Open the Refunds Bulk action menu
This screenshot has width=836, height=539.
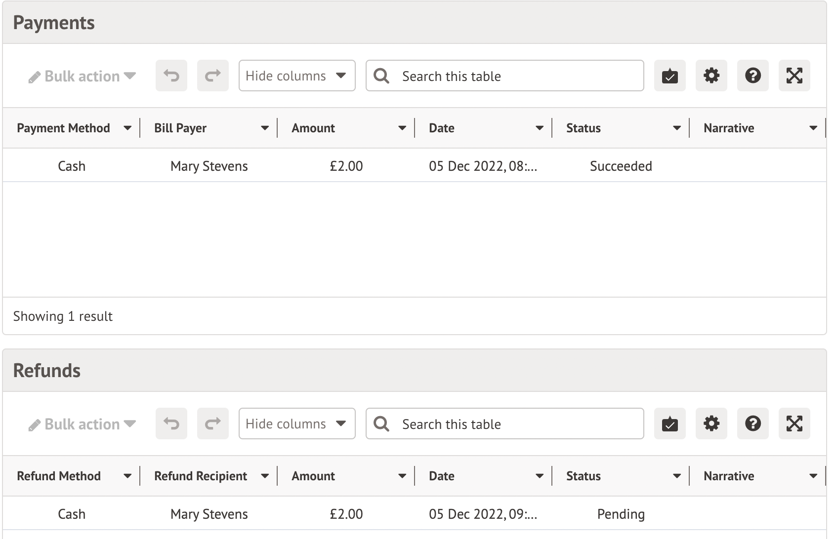click(82, 424)
